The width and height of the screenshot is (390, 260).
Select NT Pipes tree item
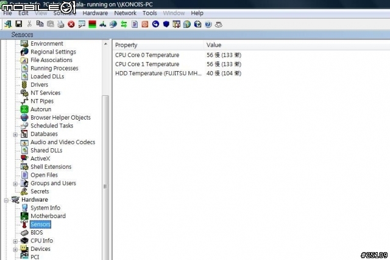[x=42, y=101]
